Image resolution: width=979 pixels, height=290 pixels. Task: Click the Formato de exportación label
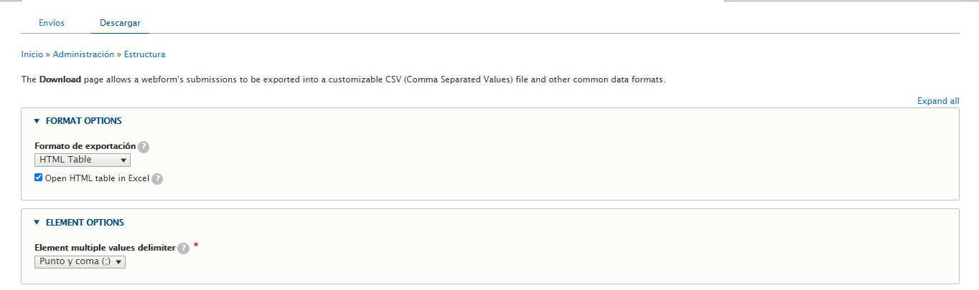(85, 146)
